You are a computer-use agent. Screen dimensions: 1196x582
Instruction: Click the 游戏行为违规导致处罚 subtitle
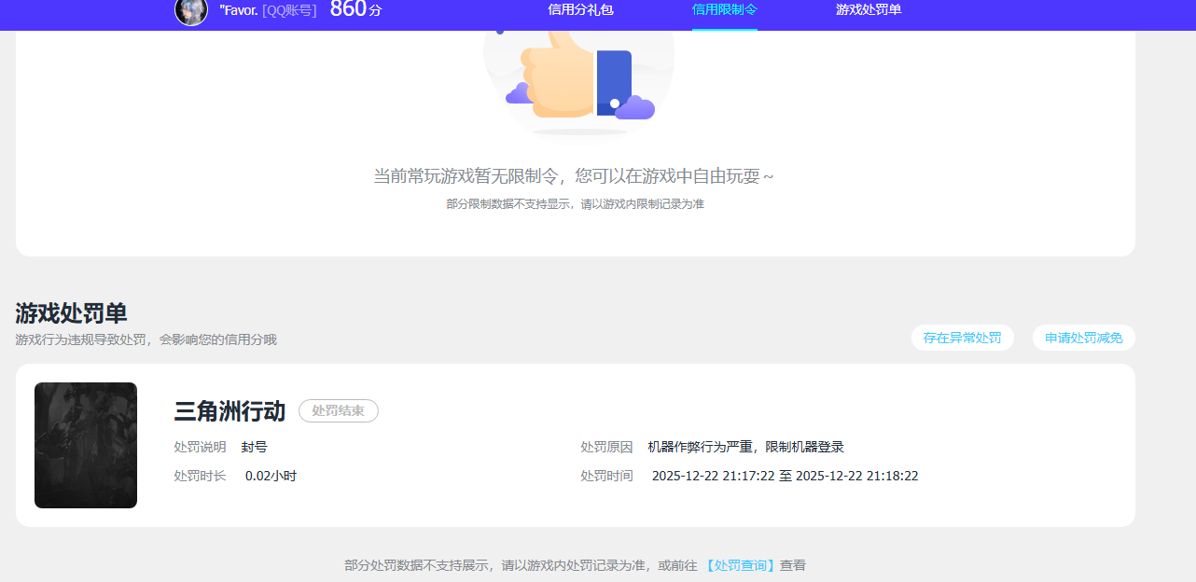tap(146, 339)
